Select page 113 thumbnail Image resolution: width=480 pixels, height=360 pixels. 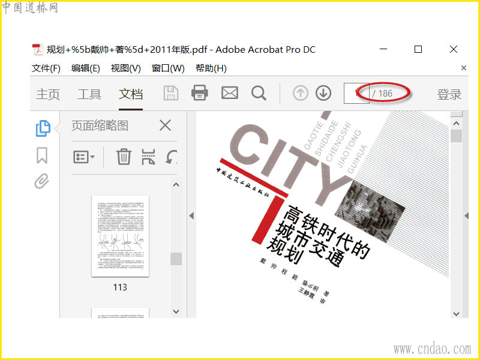[121, 236]
